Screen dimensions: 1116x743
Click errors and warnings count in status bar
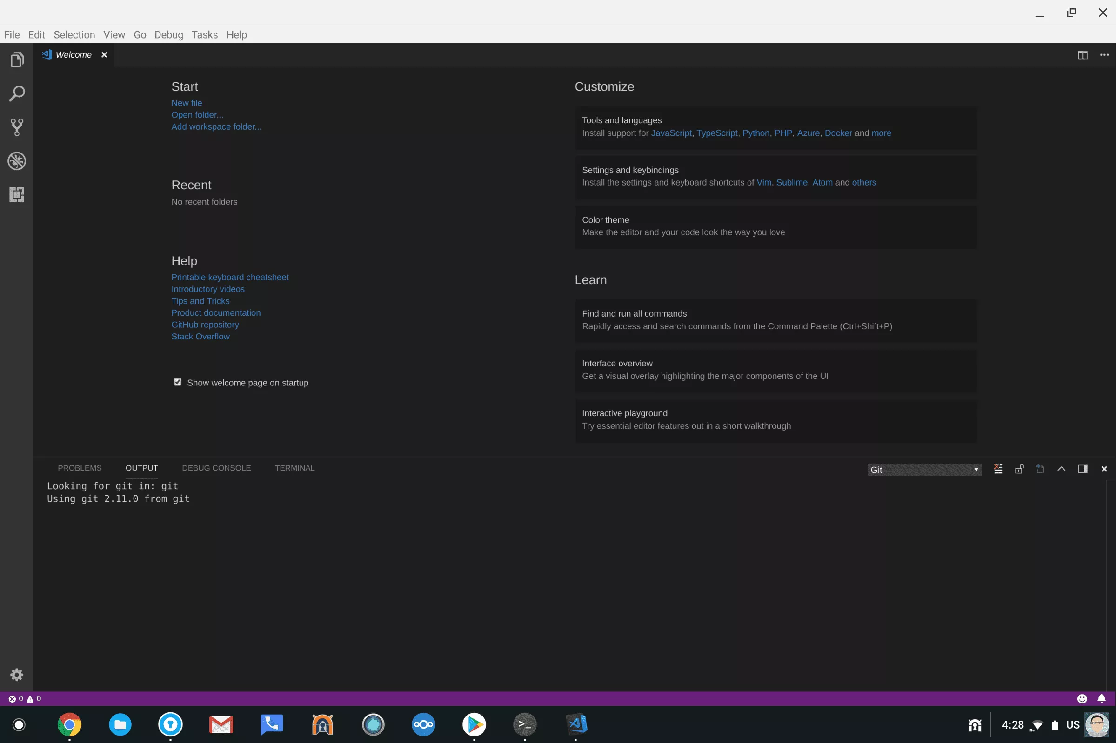(25, 698)
